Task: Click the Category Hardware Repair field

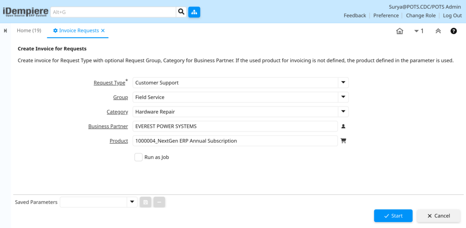Action: click(x=235, y=112)
